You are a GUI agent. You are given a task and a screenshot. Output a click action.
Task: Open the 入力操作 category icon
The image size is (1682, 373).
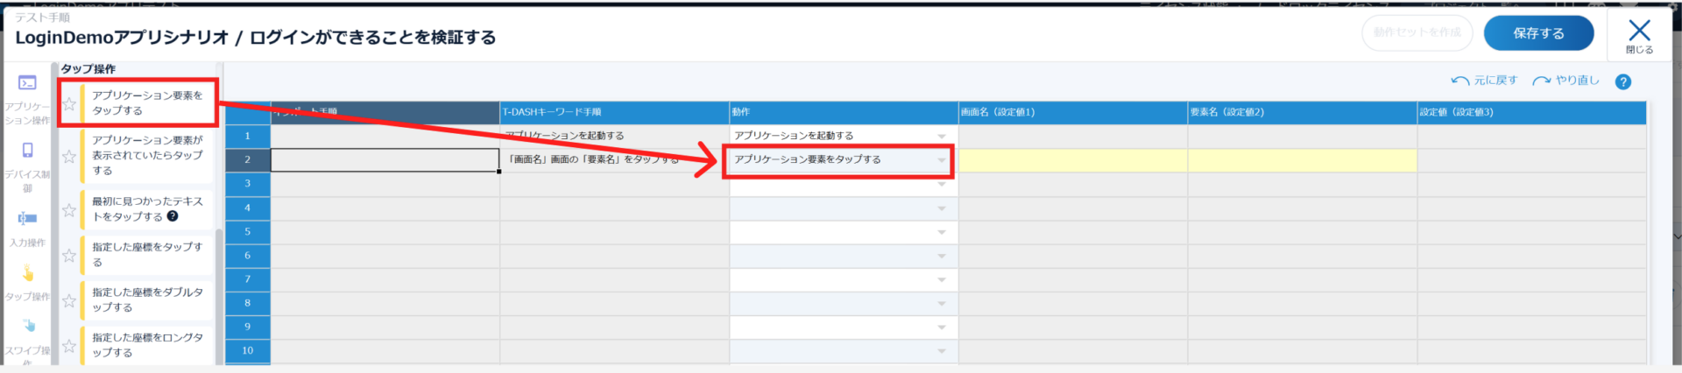point(27,219)
